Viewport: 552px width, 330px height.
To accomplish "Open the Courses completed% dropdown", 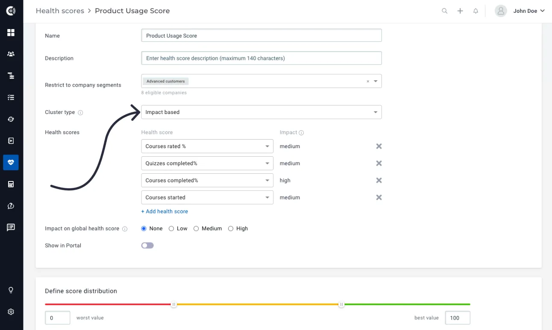I will [x=207, y=180].
